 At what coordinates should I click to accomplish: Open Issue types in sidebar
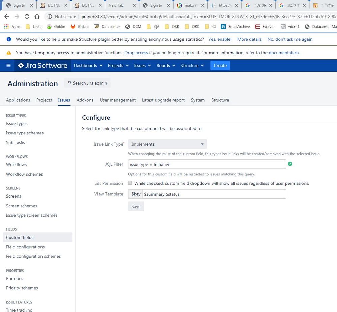coord(17,123)
